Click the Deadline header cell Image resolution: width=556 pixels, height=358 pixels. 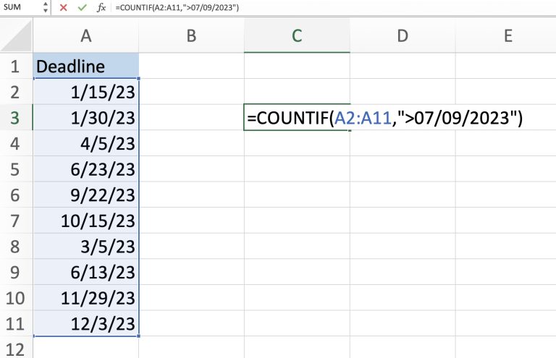(x=86, y=67)
